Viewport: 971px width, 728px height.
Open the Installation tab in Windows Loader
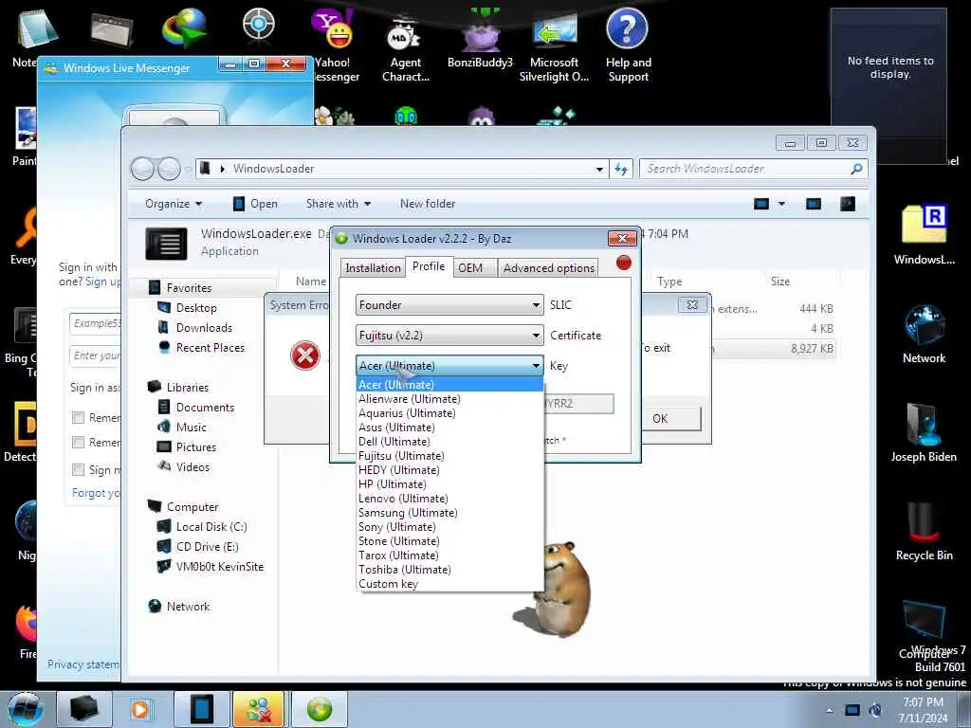coord(373,268)
